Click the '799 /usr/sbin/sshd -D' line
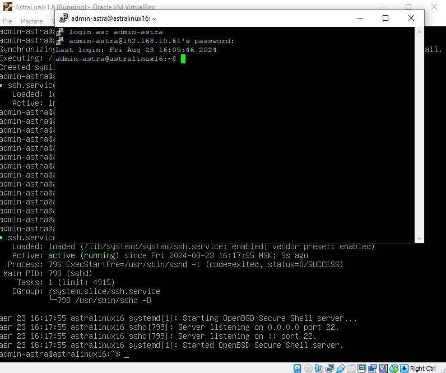This screenshot has width=446, height=373. click(x=100, y=301)
